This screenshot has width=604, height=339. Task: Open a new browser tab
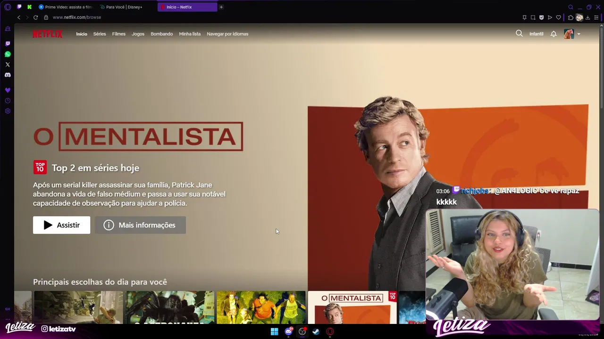pyautogui.click(x=221, y=7)
